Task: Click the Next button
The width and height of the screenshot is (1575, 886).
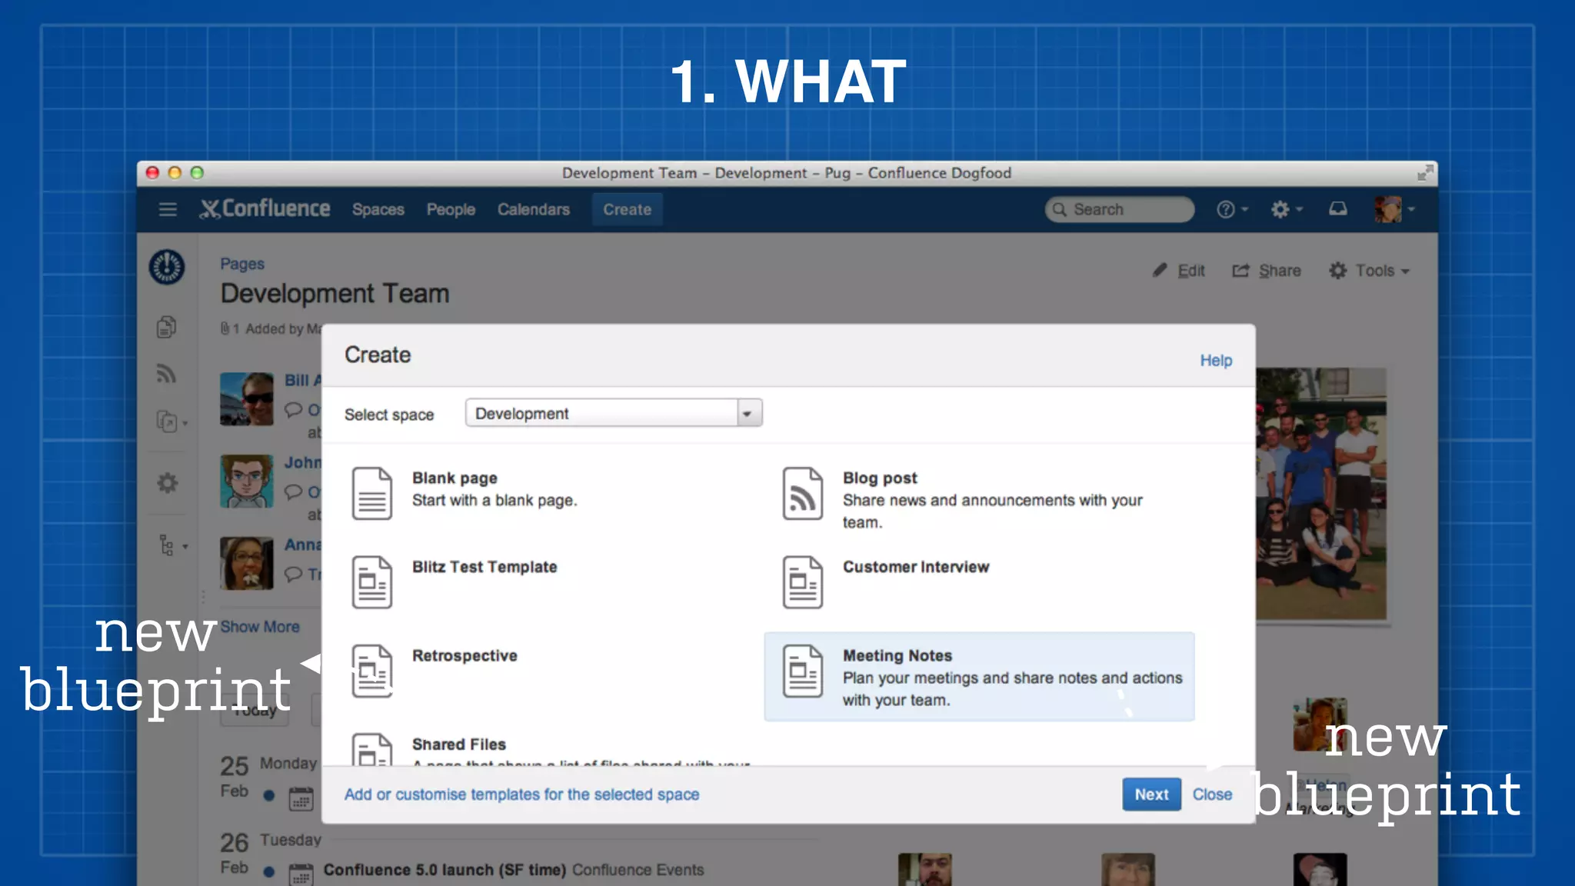Action: tap(1150, 794)
